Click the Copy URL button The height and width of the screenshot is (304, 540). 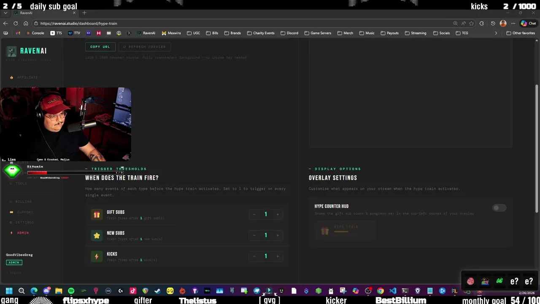100,47
